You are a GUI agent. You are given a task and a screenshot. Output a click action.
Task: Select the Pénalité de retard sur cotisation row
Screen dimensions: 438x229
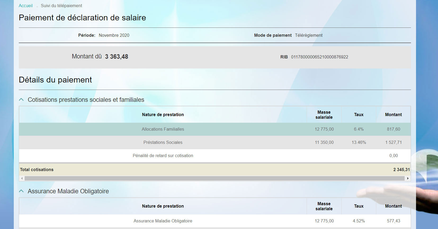click(x=163, y=156)
